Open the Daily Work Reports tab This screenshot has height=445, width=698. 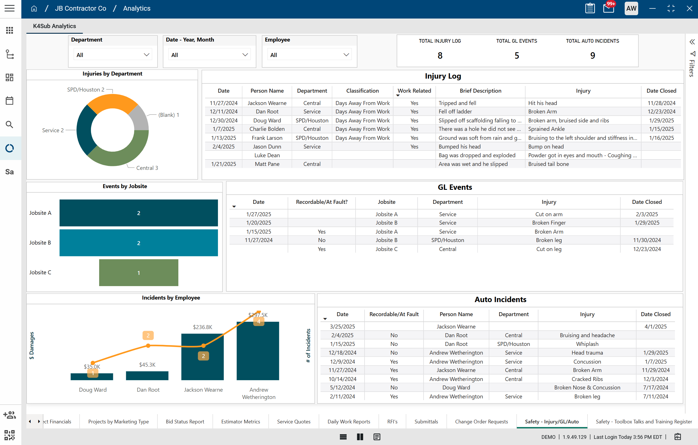pos(348,421)
